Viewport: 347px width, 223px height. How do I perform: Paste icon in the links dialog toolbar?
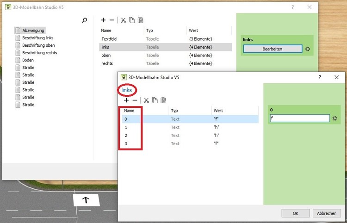[x=163, y=100]
